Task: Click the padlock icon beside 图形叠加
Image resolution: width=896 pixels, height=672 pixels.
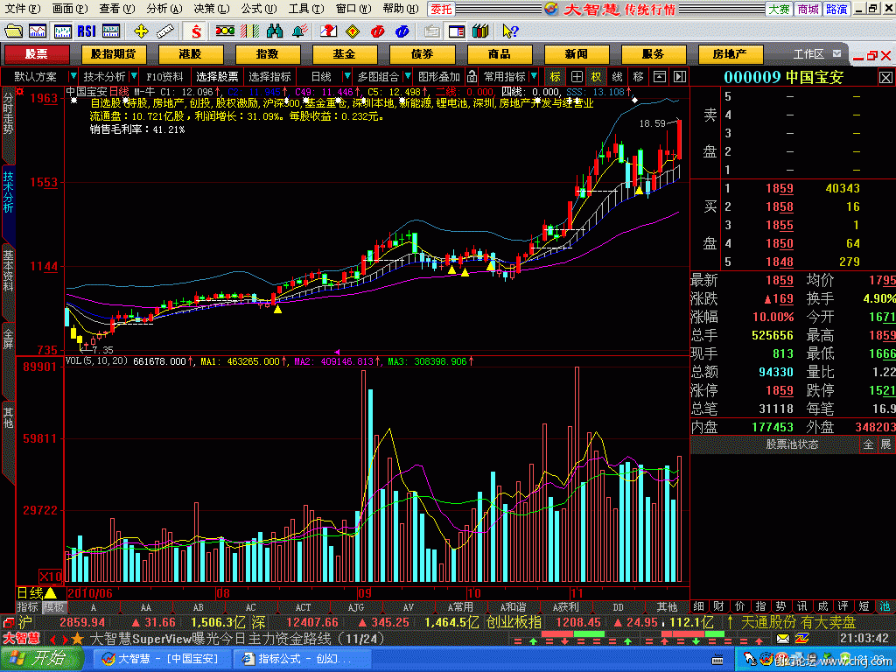Action: click(472, 76)
